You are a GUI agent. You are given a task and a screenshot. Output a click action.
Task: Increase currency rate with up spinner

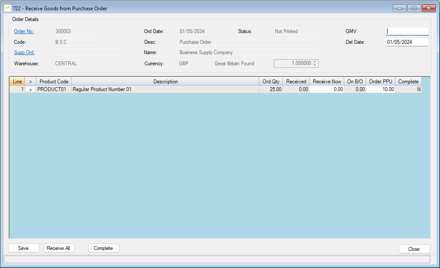pyautogui.click(x=315, y=61)
